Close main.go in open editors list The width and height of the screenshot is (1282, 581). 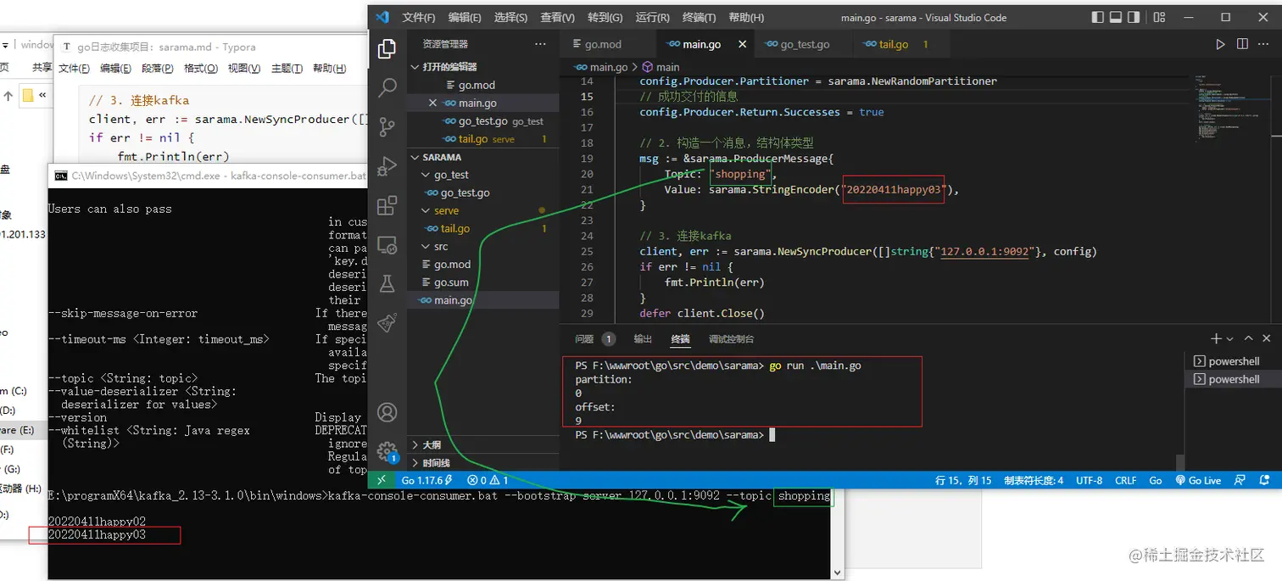pos(433,103)
